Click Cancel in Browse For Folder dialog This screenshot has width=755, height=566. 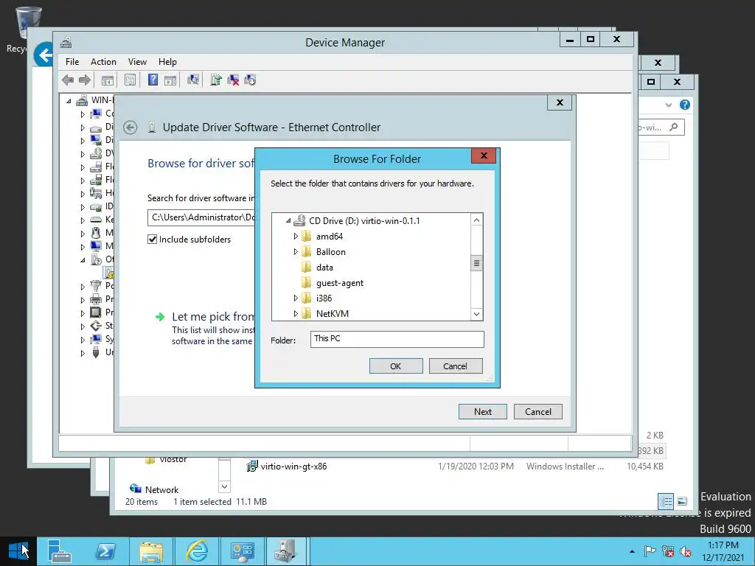[455, 366]
